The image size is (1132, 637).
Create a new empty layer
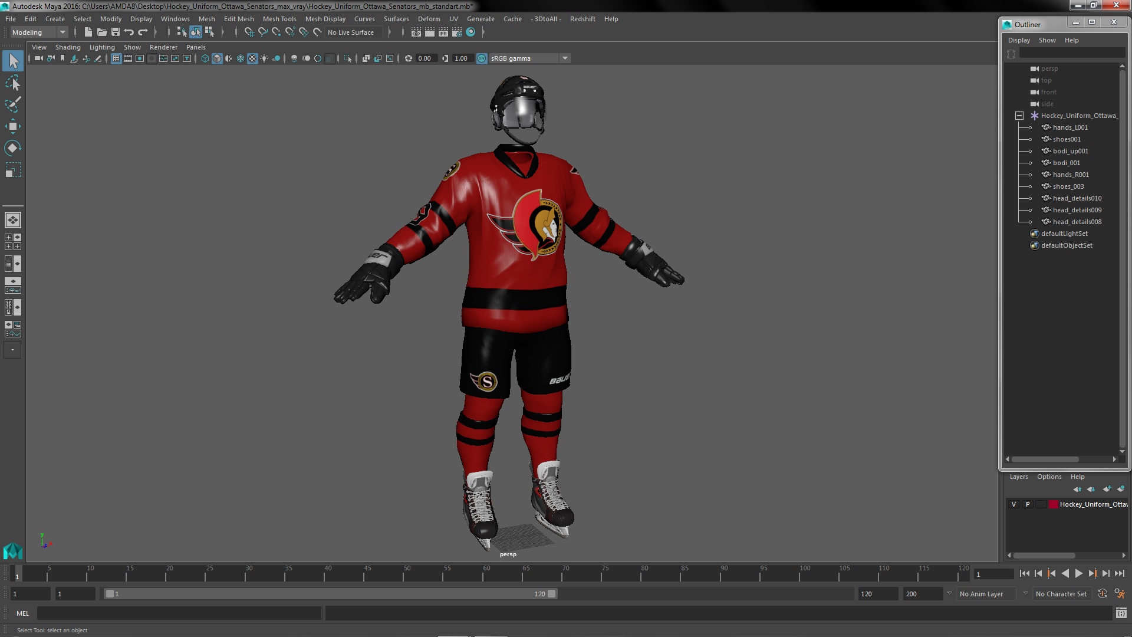pyautogui.click(x=1106, y=489)
